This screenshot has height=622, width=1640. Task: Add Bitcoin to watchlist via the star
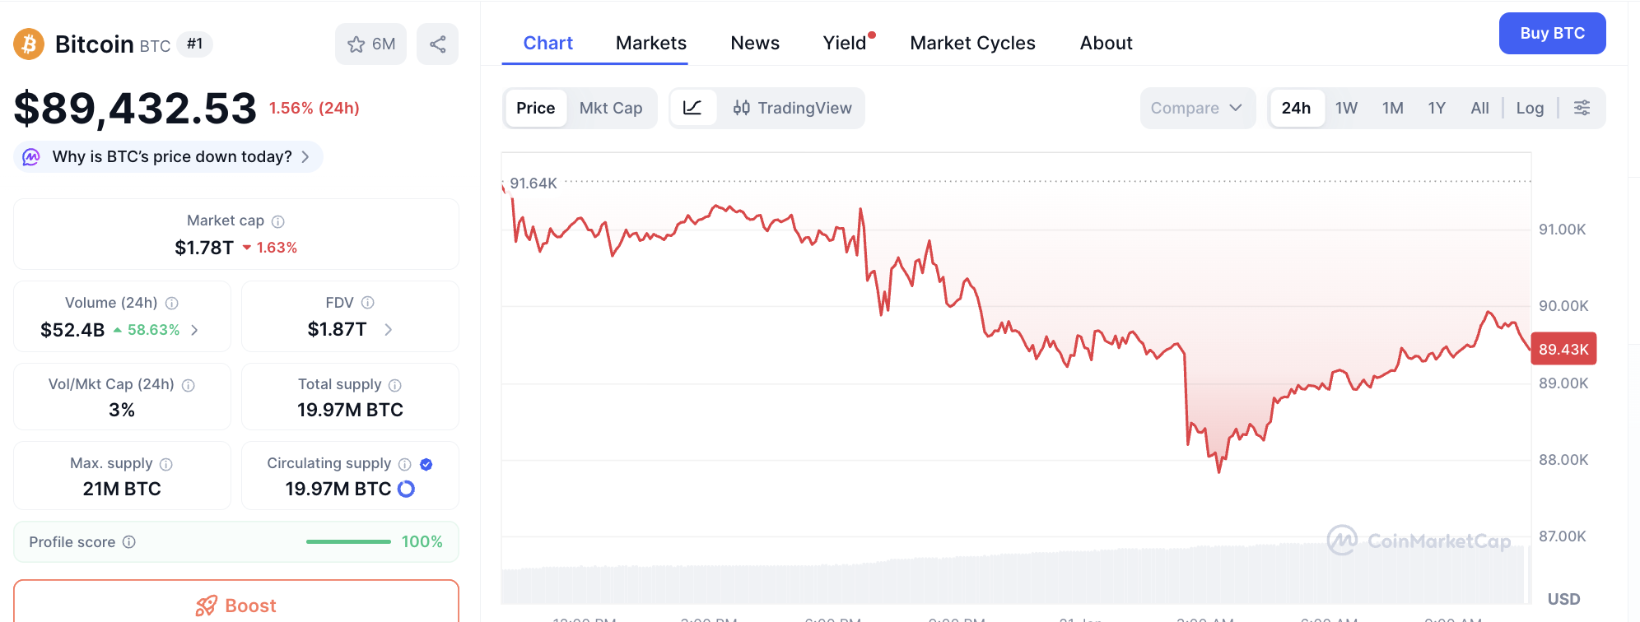tap(356, 44)
